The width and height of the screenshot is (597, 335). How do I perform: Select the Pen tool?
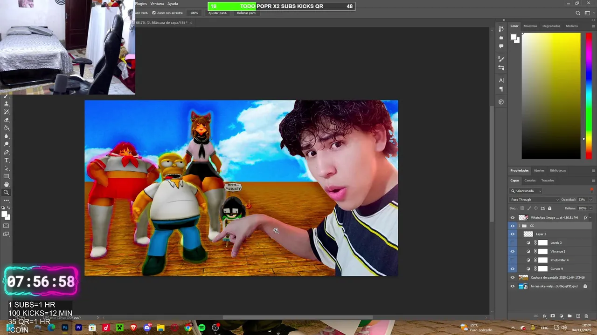[7, 152]
